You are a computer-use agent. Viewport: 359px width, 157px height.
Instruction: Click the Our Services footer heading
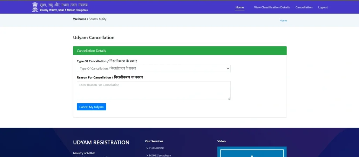pyautogui.click(x=154, y=141)
